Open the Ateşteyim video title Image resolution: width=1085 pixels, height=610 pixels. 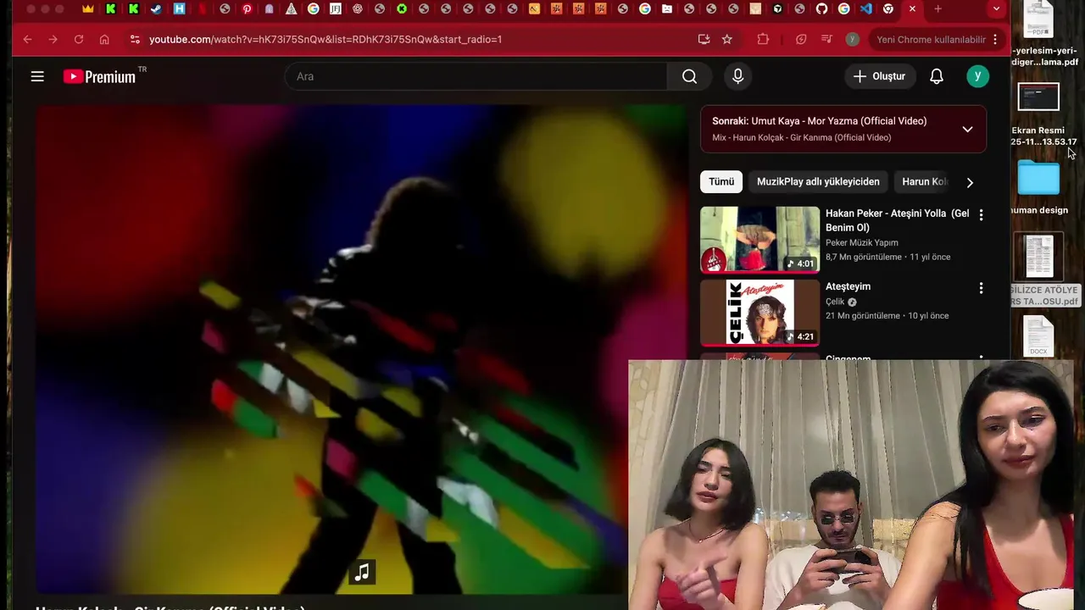pyautogui.click(x=848, y=286)
